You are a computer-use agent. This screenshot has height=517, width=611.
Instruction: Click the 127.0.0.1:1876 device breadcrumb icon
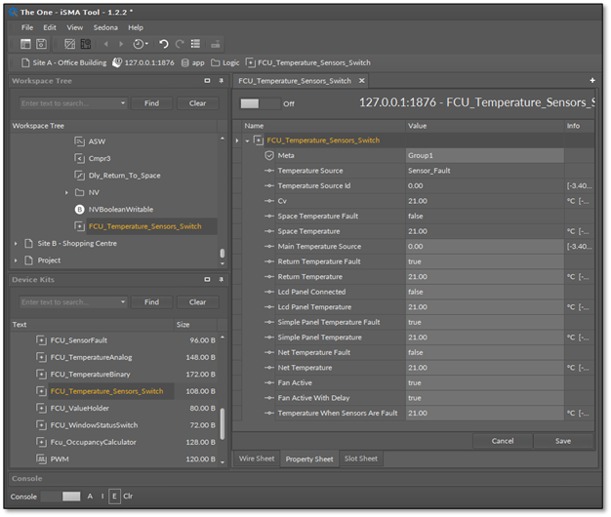point(117,62)
